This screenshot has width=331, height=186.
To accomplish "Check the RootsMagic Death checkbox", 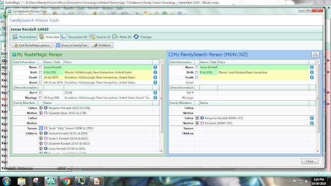I will [40, 78].
